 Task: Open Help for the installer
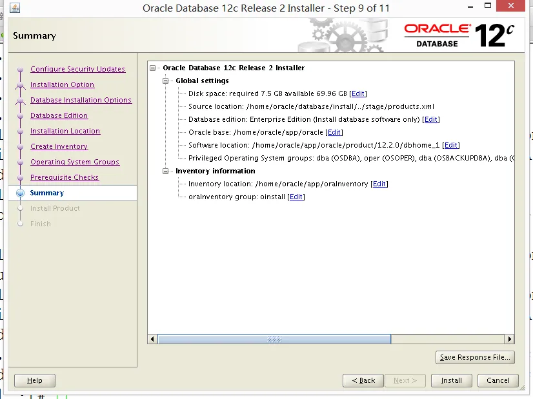click(x=35, y=381)
